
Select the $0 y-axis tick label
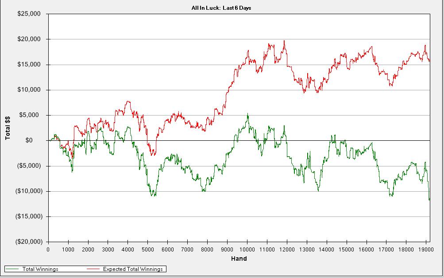click(x=37, y=141)
